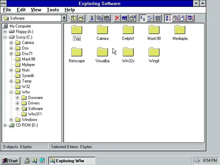Image resolution: width=220 pixels, height=165 pixels.
Task: Open the Software folder dropdown list
Action: click(x=64, y=18)
